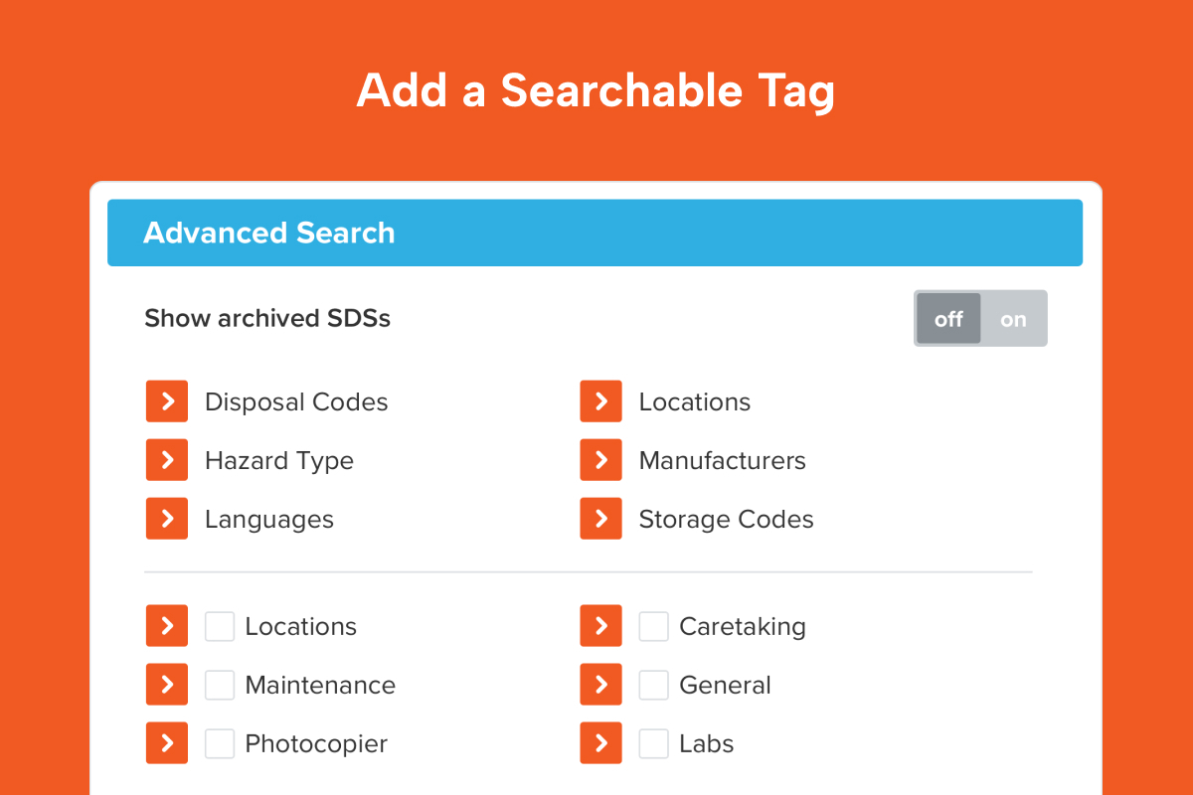
Task: Switch archived SDSs toggle to on
Action: click(x=1013, y=319)
